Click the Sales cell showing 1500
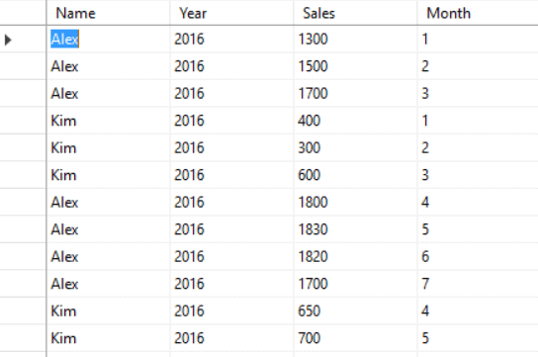This screenshot has width=538, height=357. (355, 66)
